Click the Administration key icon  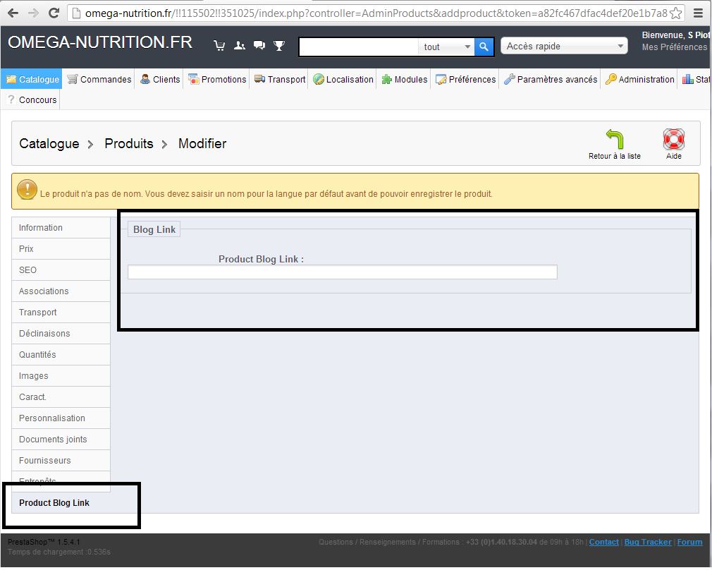click(x=611, y=79)
